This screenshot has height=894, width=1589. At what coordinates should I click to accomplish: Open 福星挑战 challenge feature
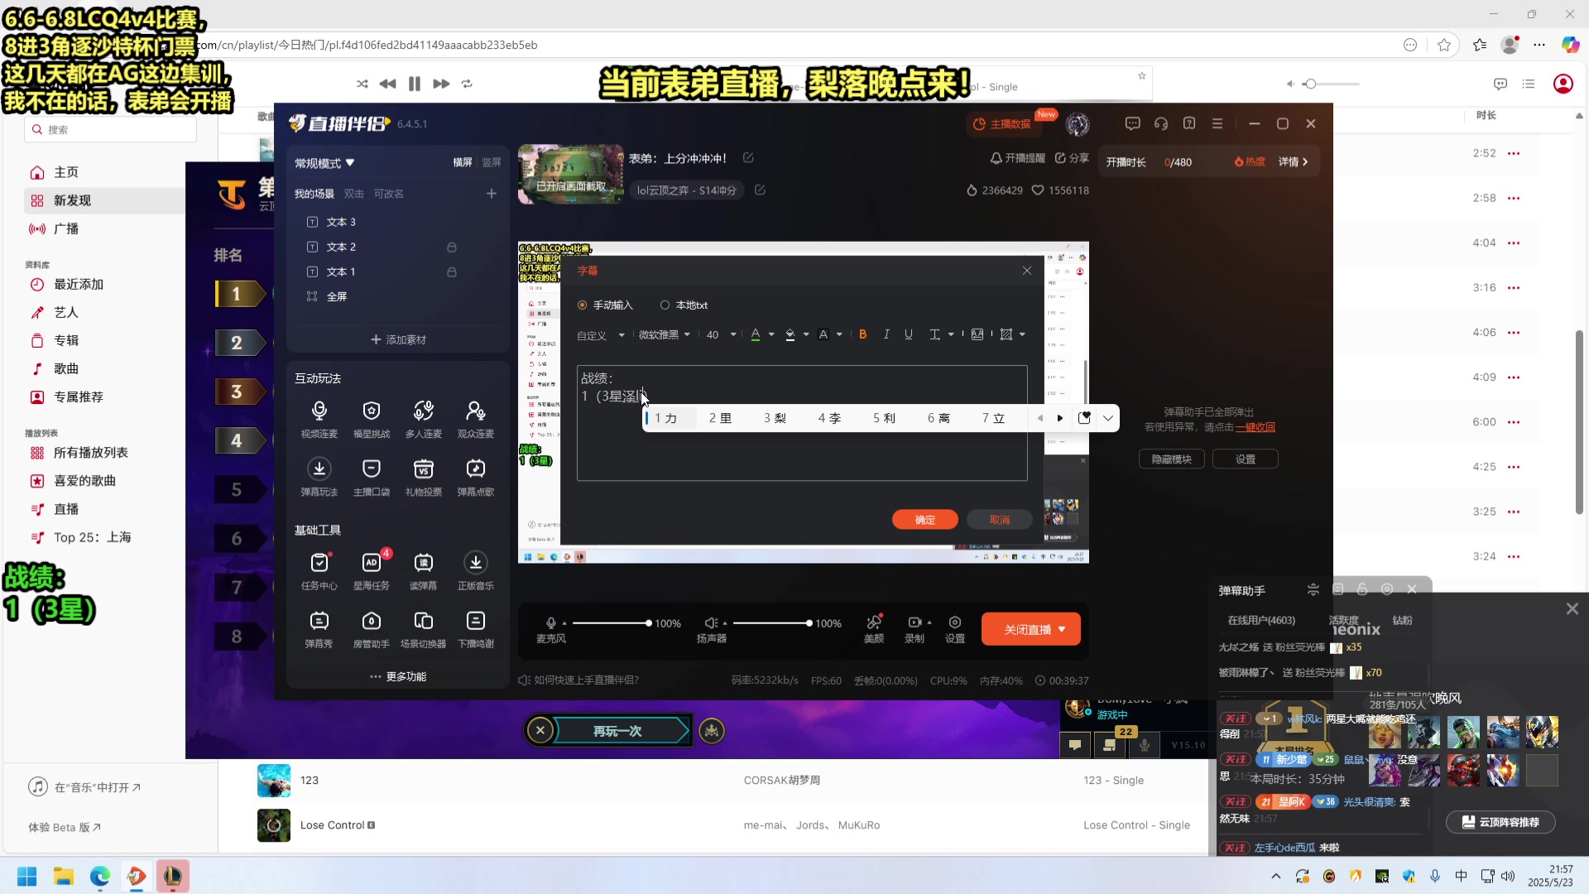click(371, 419)
